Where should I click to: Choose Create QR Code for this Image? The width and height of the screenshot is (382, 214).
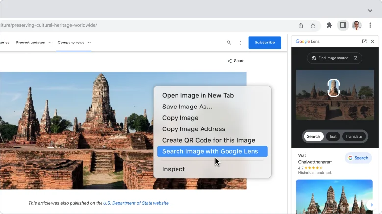coord(212,140)
